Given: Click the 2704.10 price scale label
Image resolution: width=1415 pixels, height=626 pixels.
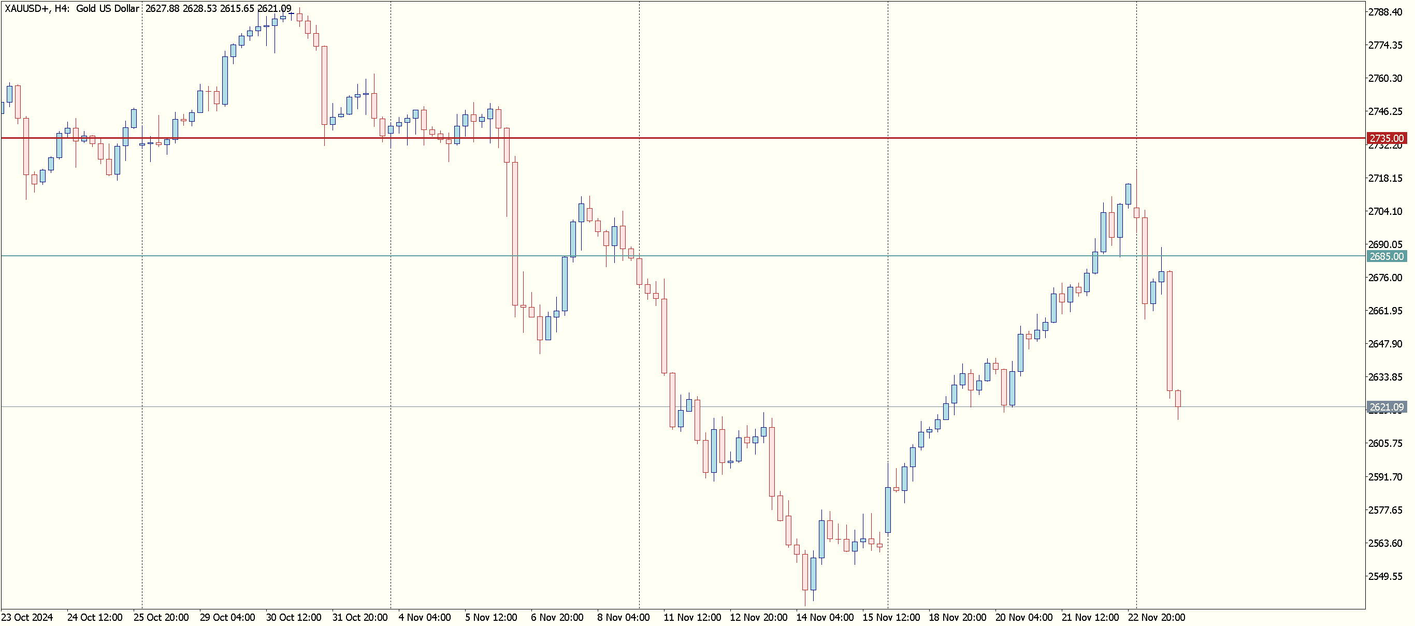Looking at the screenshot, I should point(1384,211).
